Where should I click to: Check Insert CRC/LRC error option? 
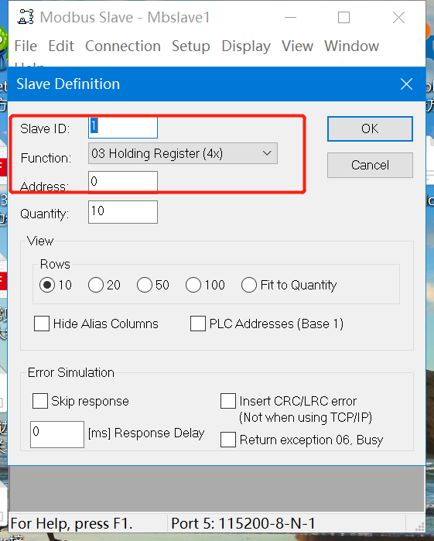(228, 401)
